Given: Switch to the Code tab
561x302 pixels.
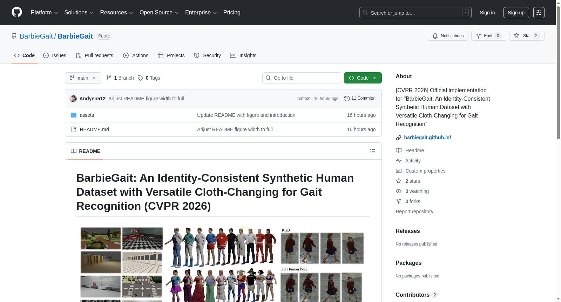Looking at the screenshot, I should click(x=25, y=55).
